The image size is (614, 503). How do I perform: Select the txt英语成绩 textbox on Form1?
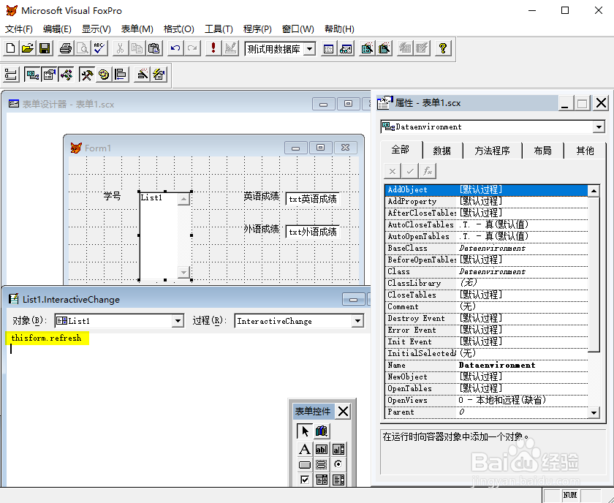pos(313,199)
